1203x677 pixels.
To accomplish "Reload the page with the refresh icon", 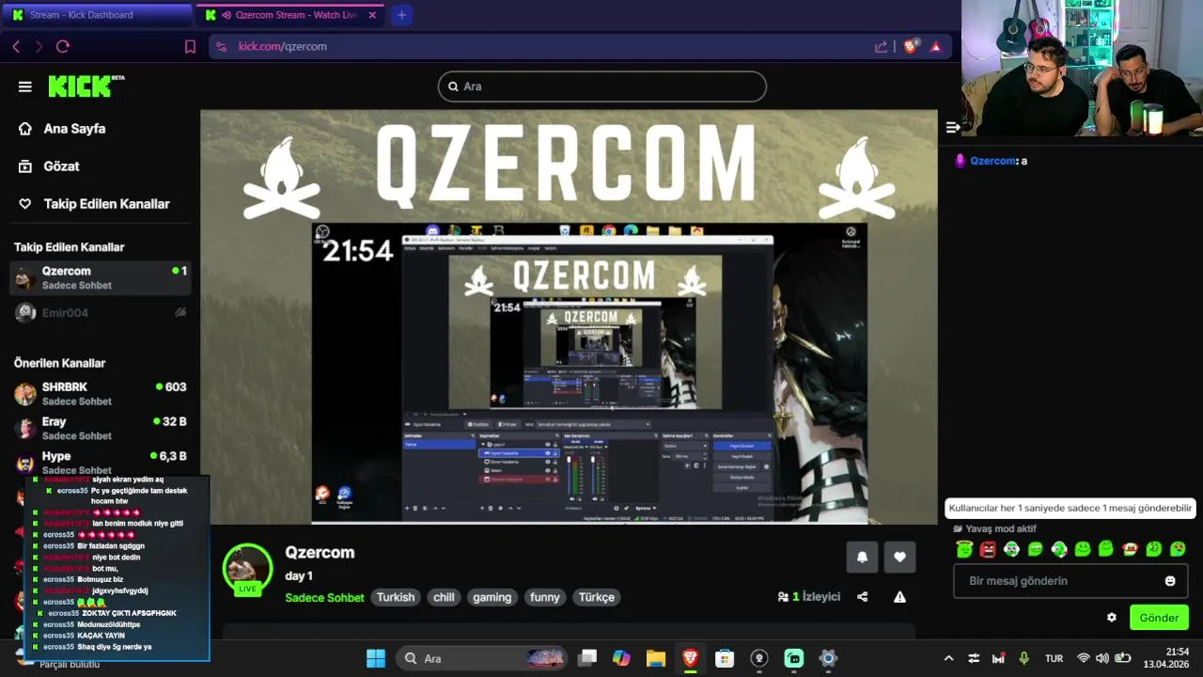I will pyautogui.click(x=63, y=46).
